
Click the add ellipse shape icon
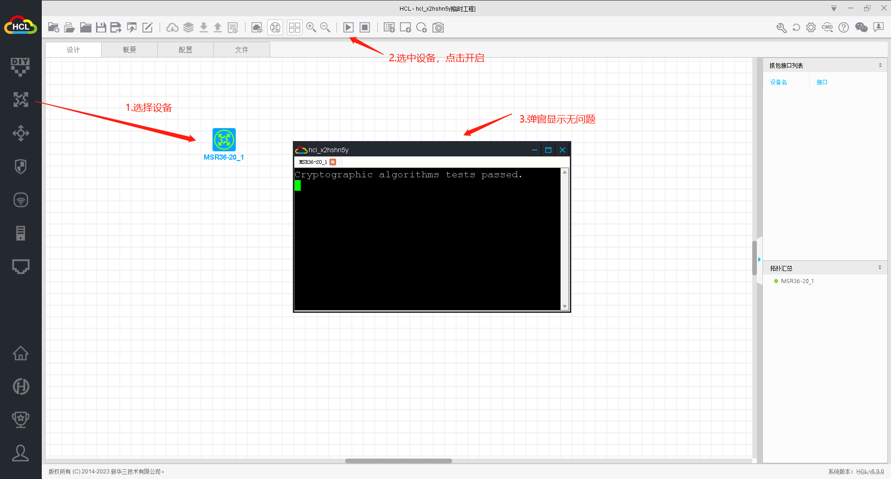click(421, 28)
